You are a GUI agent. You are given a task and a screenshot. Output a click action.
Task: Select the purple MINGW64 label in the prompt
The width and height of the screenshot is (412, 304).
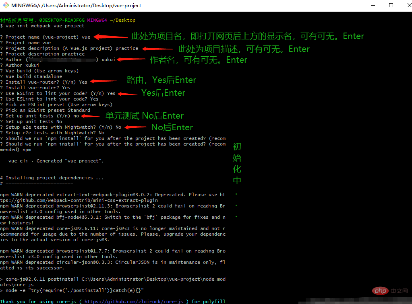(x=97, y=20)
